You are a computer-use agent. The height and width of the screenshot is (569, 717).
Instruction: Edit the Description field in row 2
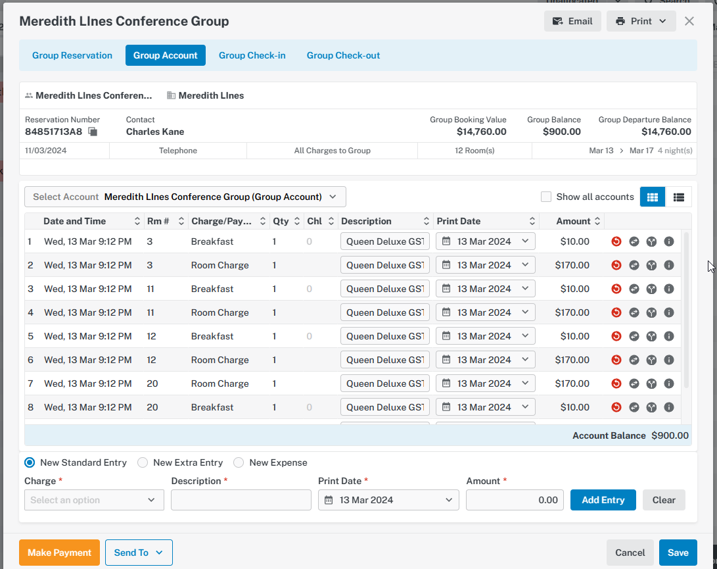tap(385, 265)
